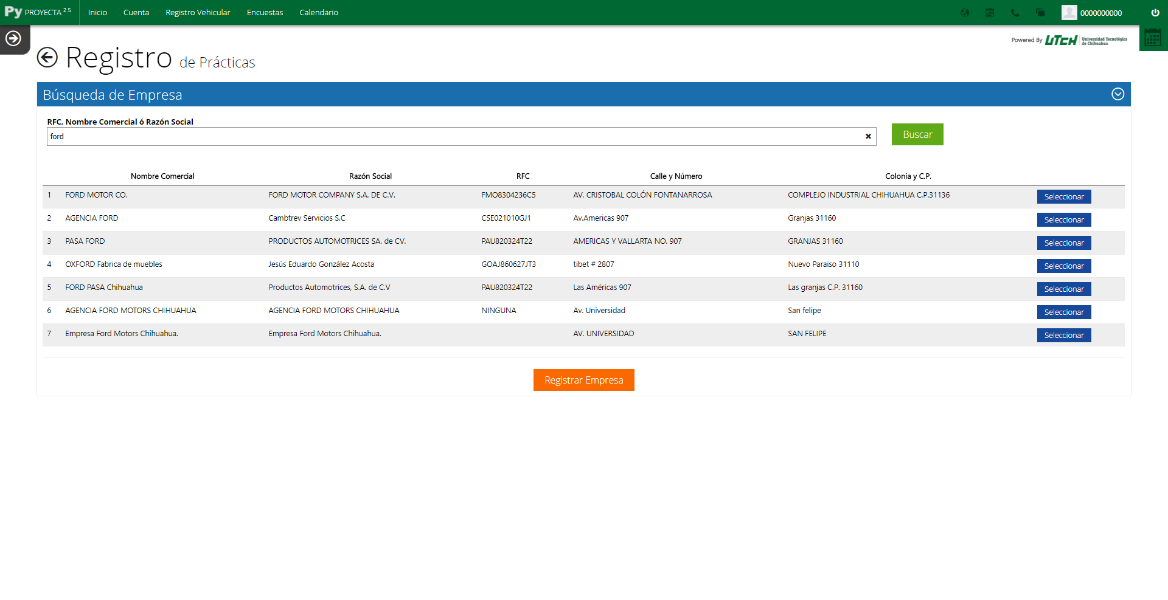Click address AMERICAS Y VALLARTA NO. 907
The image size is (1168, 600).
[627, 241]
